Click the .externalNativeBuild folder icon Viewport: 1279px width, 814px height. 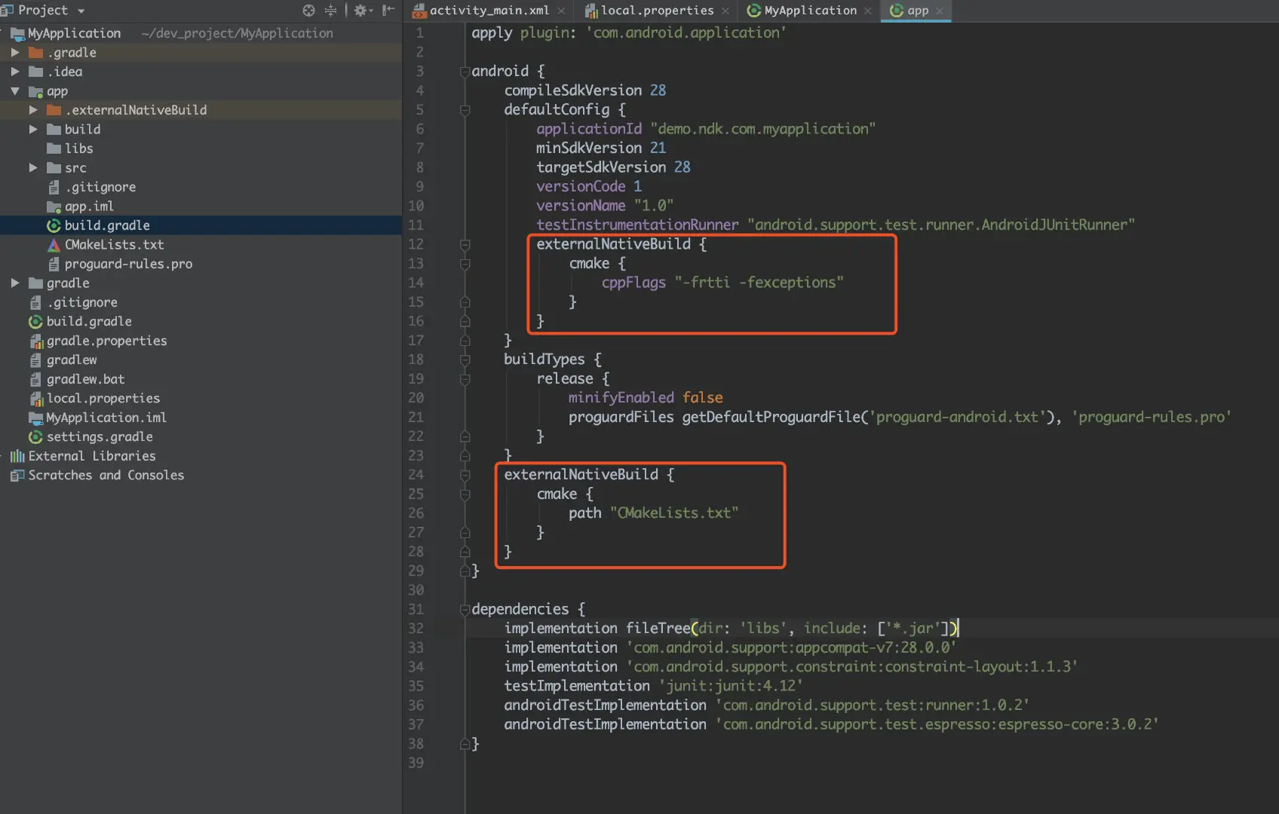pyautogui.click(x=54, y=110)
